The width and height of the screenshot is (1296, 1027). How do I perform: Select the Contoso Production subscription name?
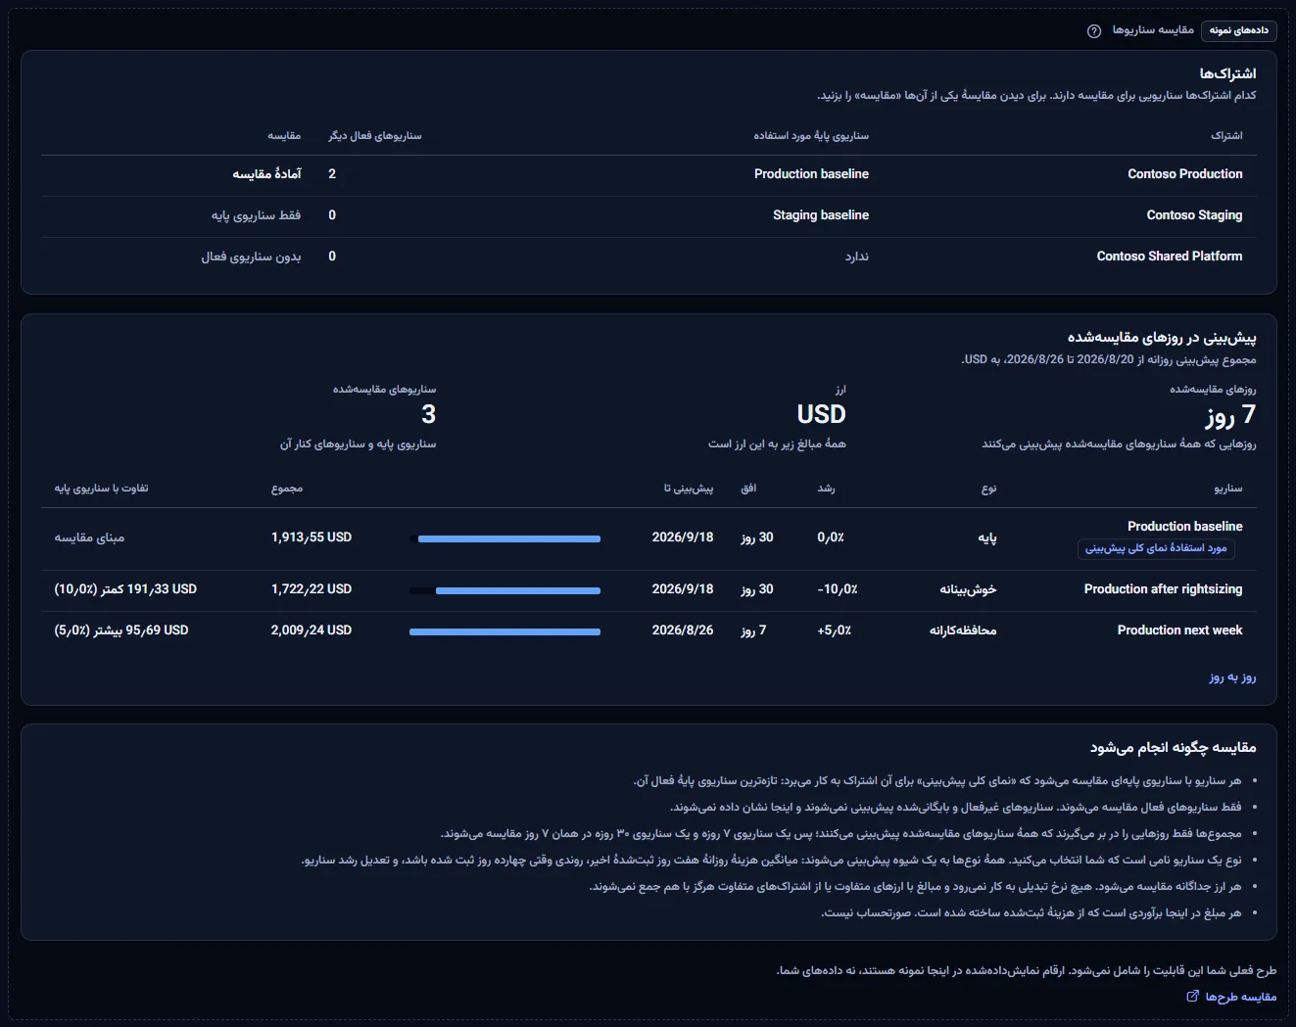point(1185,174)
